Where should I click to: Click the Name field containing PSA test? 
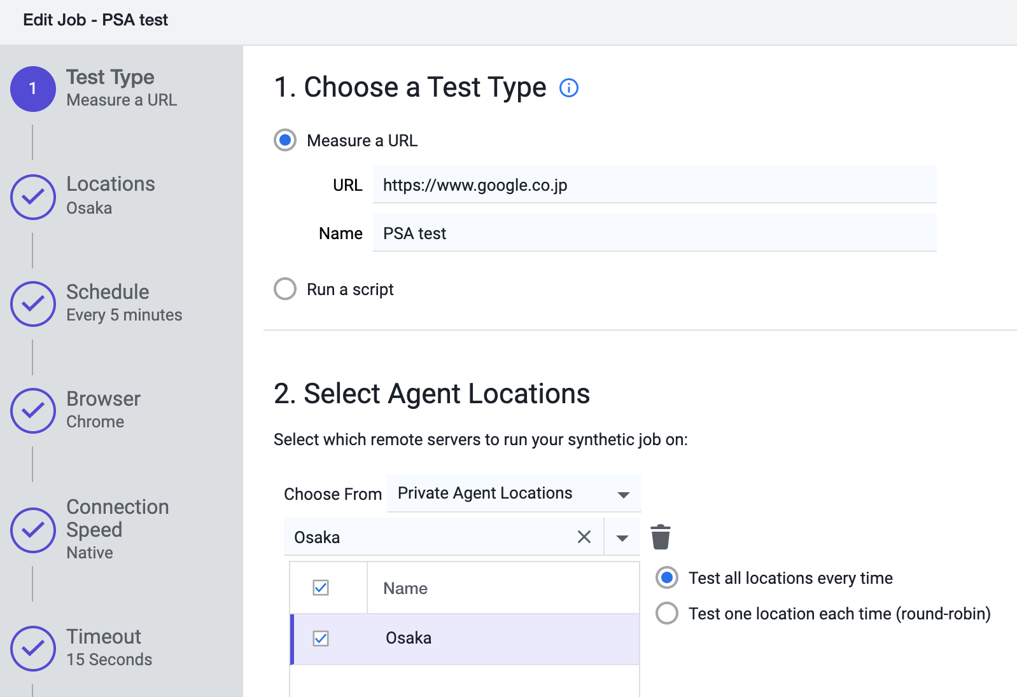pyautogui.click(x=654, y=233)
